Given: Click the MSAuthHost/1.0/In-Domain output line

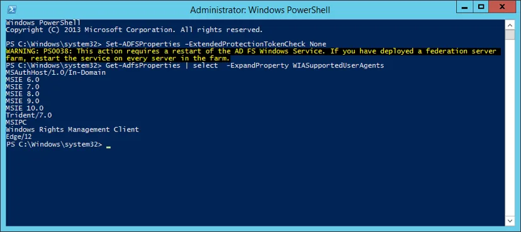Looking at the screenshot, I should pyautogui.click(x=56, y=73).
